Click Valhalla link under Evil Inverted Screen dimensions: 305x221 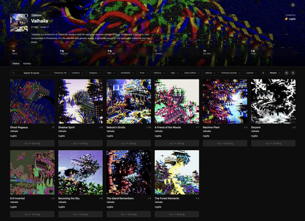tap(14, 202)
